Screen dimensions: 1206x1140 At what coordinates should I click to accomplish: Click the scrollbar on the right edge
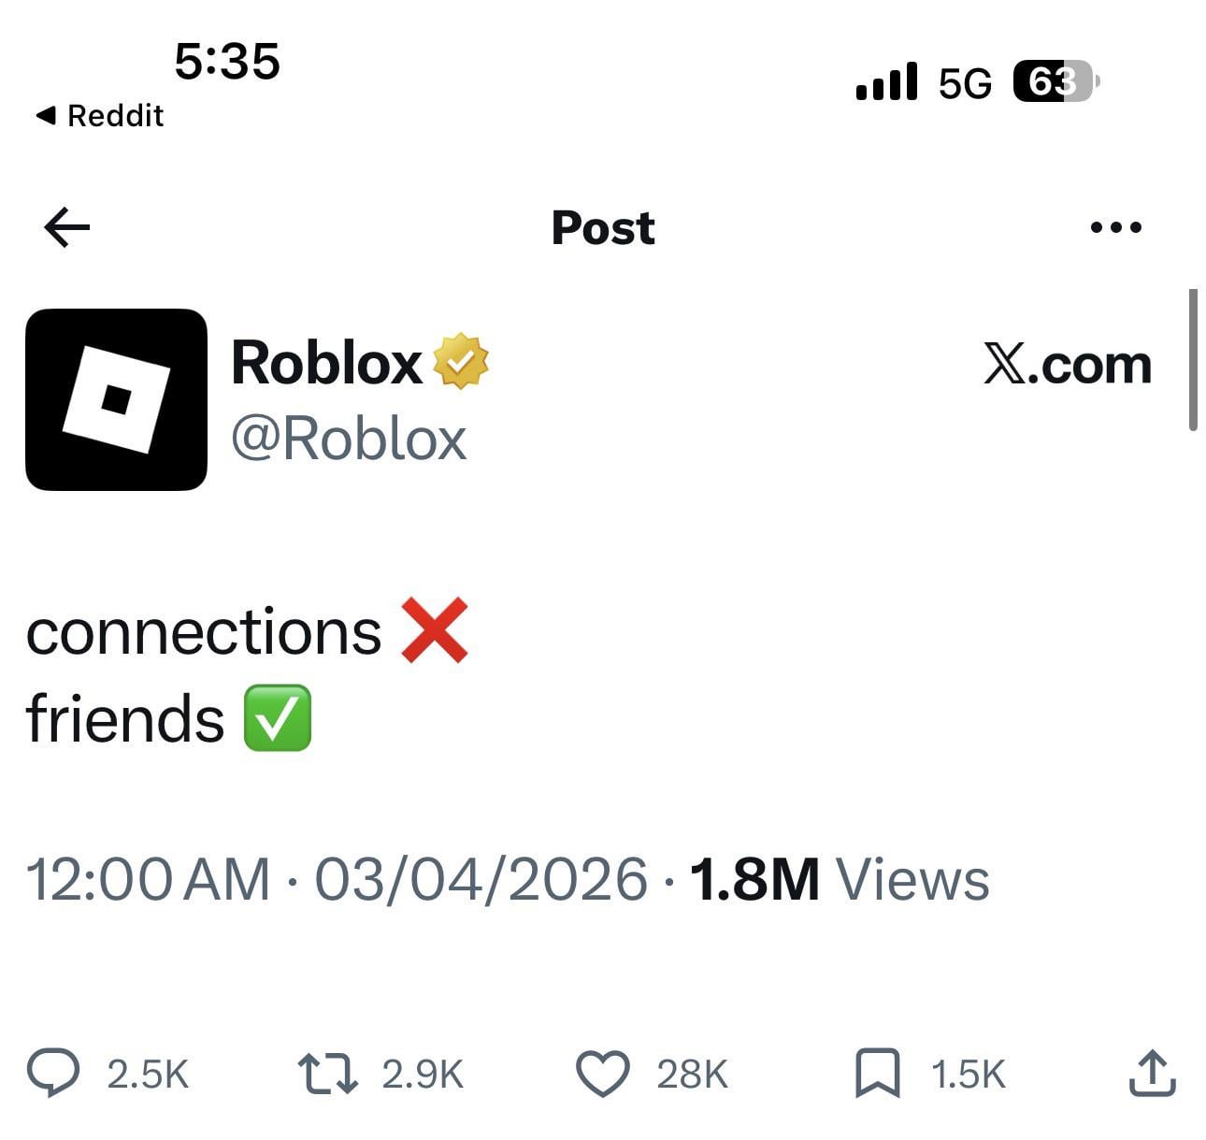(1193, 360)
